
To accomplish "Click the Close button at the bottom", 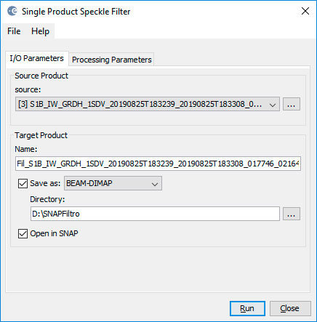I will click(x=290, y=308).
